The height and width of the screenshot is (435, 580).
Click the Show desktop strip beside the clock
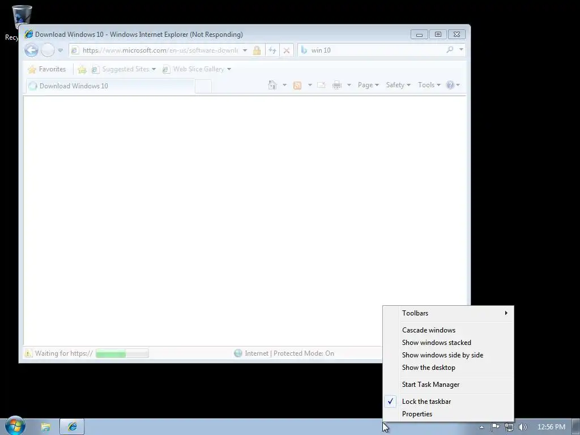coord(576,427)
